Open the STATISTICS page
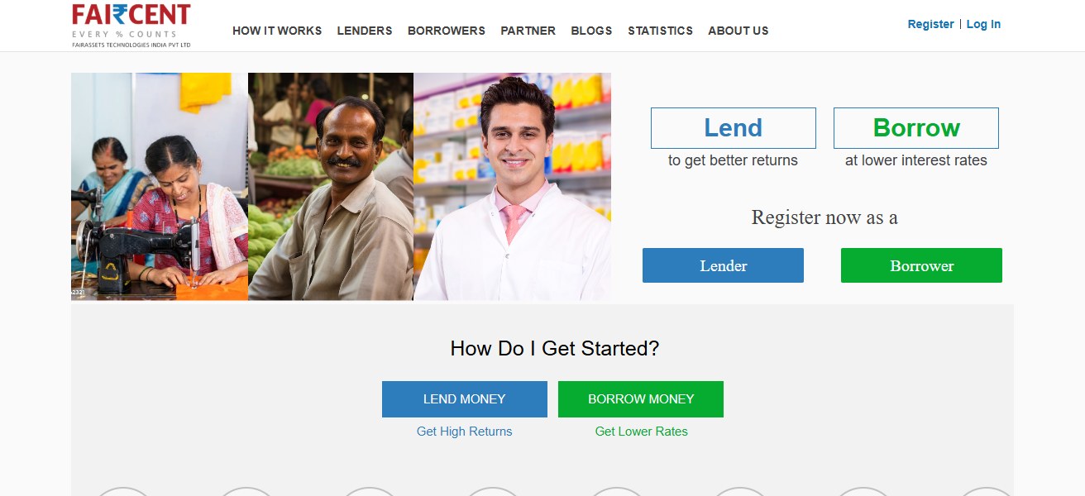 [660, 31]
